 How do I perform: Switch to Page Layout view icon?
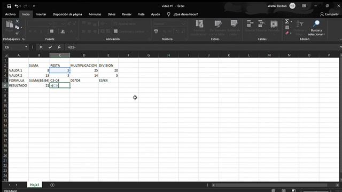pos(283,191)
